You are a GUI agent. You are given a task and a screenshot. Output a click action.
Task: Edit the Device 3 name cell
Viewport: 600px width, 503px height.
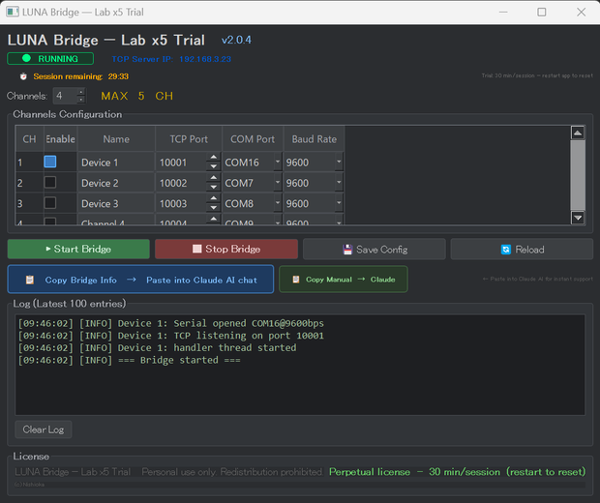tap(116, 203)
